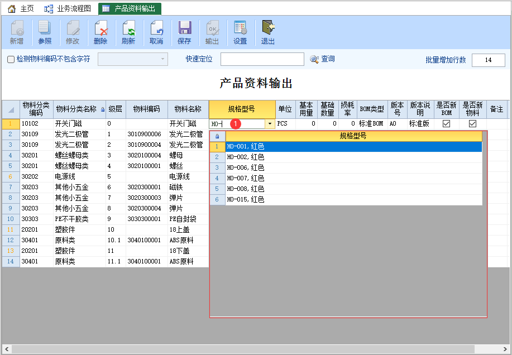Screen dimensions: 512x355
Task: Click the 规格型号 edit cell containing HO-
Action: (x=237, y=124)
